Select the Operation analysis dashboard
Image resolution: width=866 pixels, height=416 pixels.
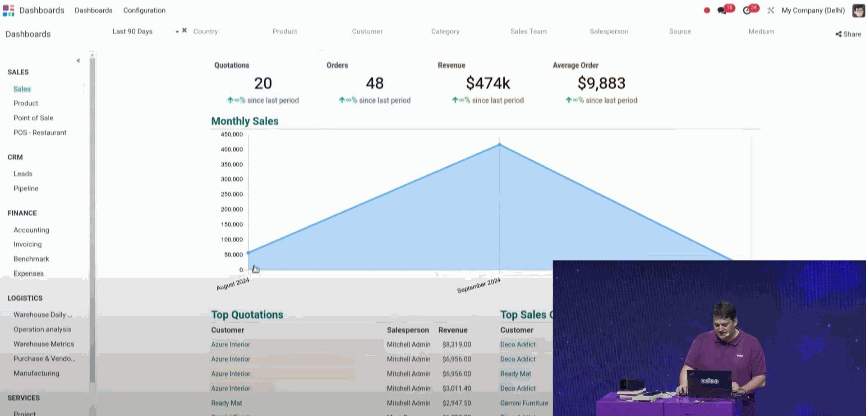[x=42, y=329]
